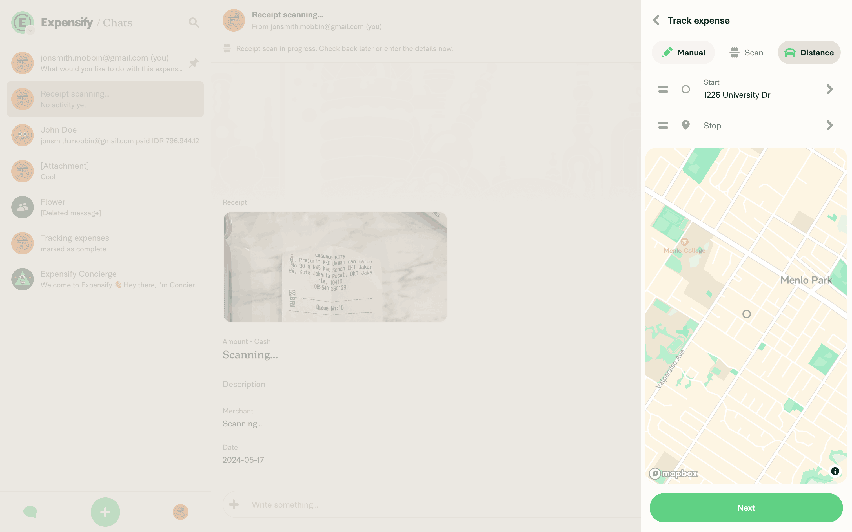Screen dimensions: 852x532
Task: Open the John Doe chat
Action: (x=105, y=135)
